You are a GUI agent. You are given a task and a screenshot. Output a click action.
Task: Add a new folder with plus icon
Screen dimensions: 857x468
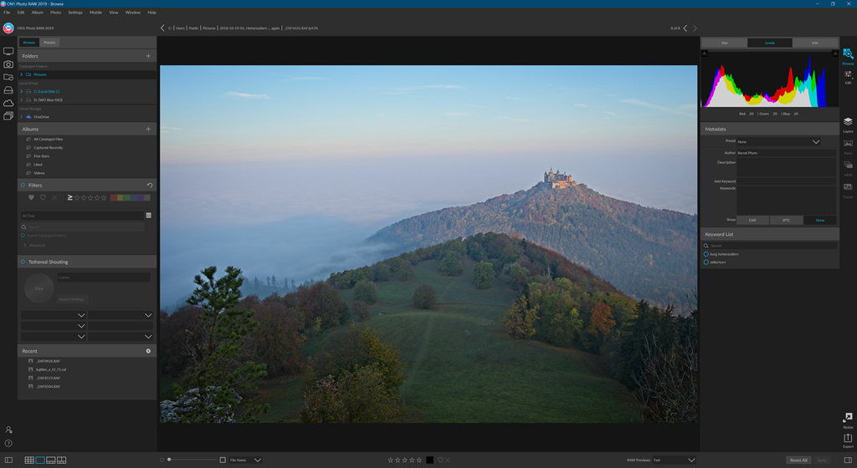click(x=148, y=56)
